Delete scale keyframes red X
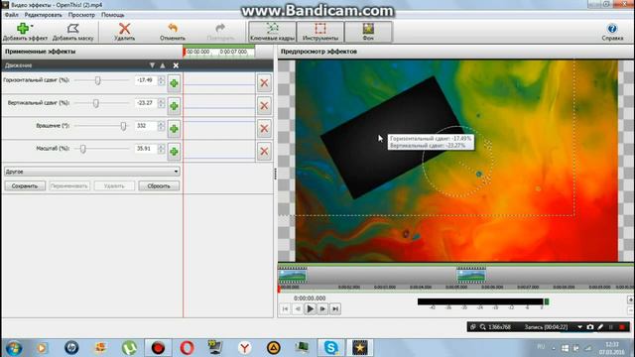The width and height of the screenshot is (635, 357). [x=264, y=151]
